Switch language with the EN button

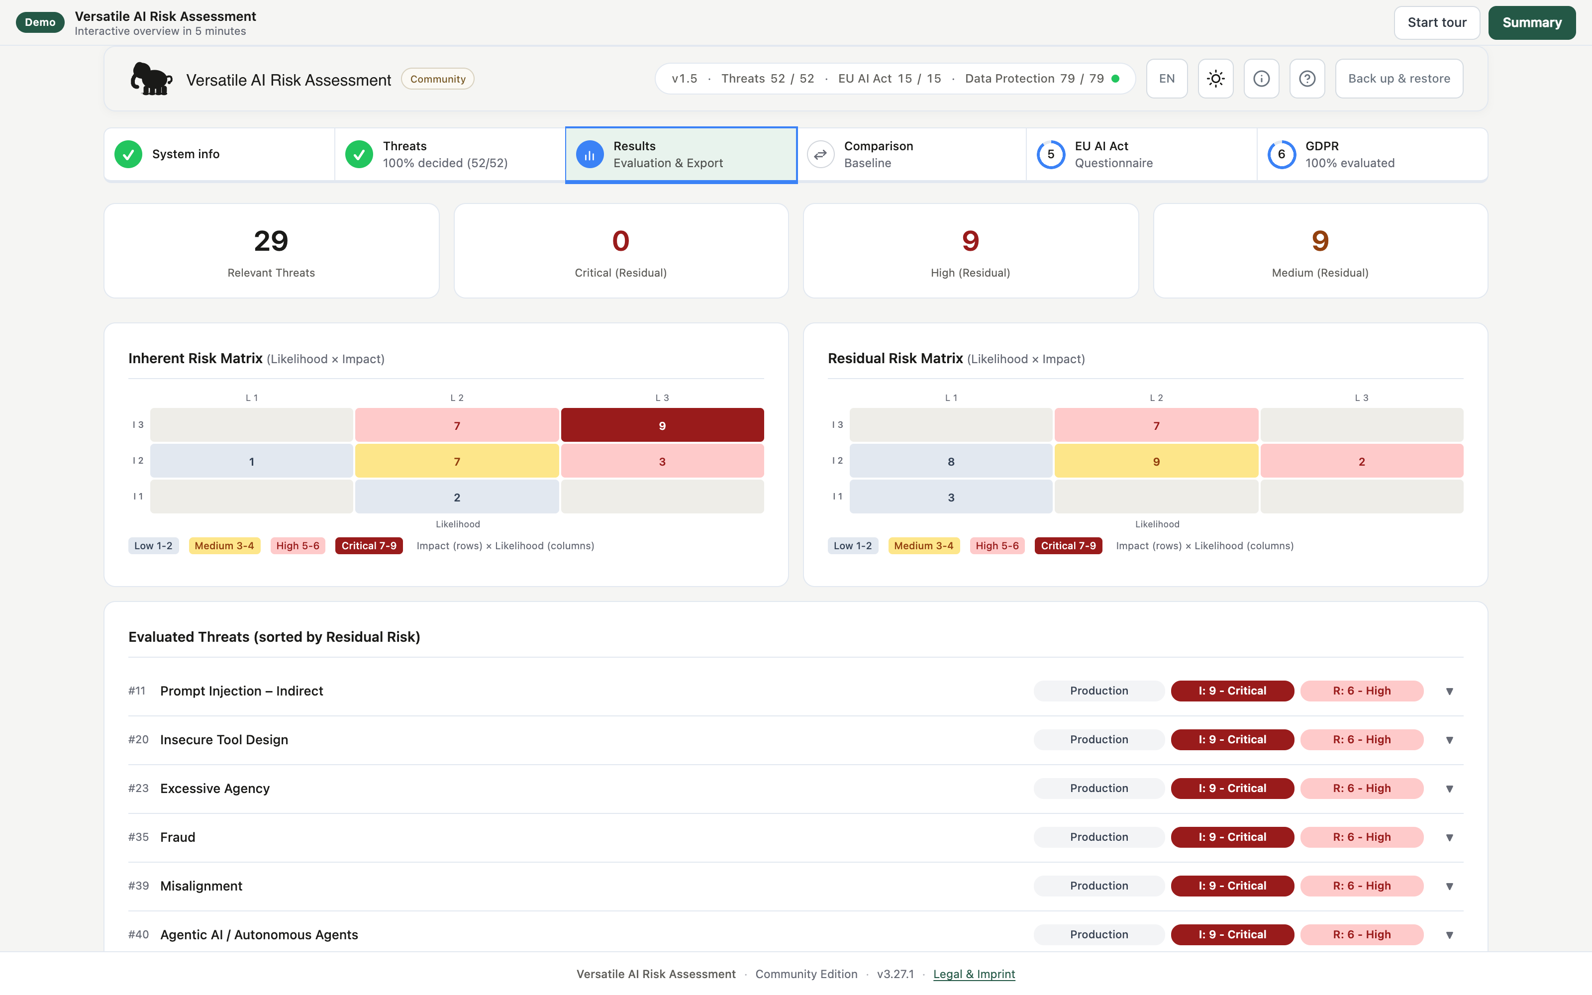point(1166,79)
